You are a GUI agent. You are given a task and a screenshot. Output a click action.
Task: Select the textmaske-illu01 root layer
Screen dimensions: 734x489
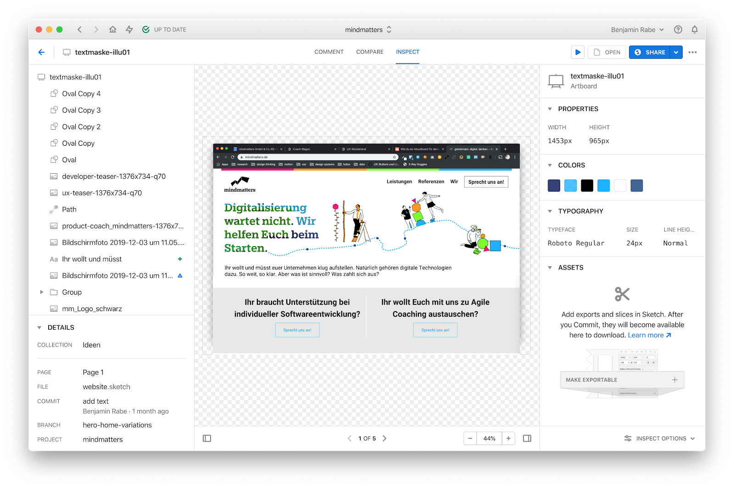coord(111,77)
